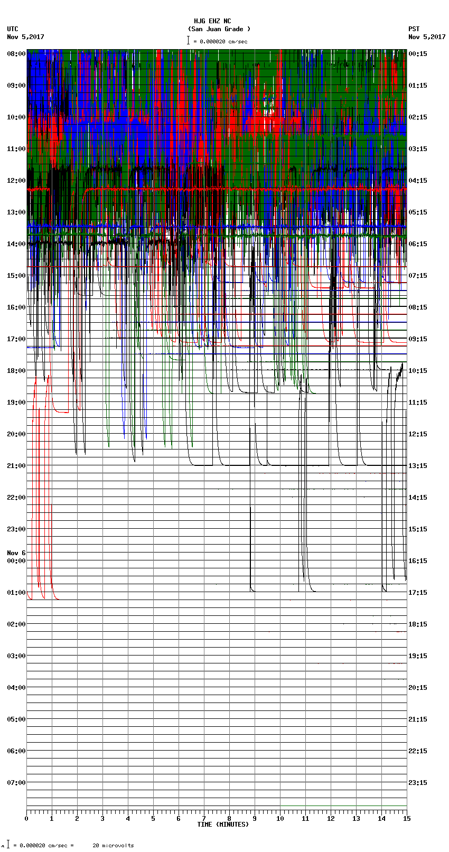Image resolution: width=449 pixels, height=852 pixels.
Task: Click the 23:15 PST row label
Action: click(418, 783)
